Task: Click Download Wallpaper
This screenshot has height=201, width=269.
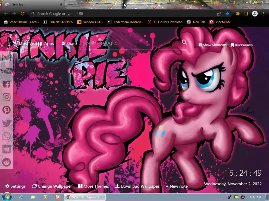Action: click(137, 186)
